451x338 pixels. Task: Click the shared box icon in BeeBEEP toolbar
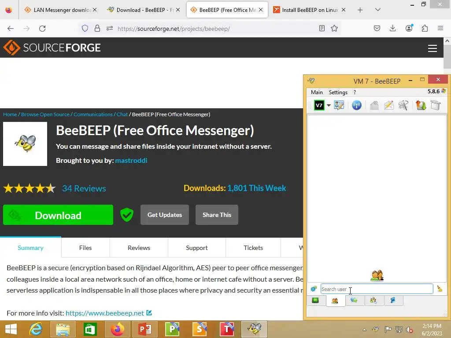[x=436, y=105]
